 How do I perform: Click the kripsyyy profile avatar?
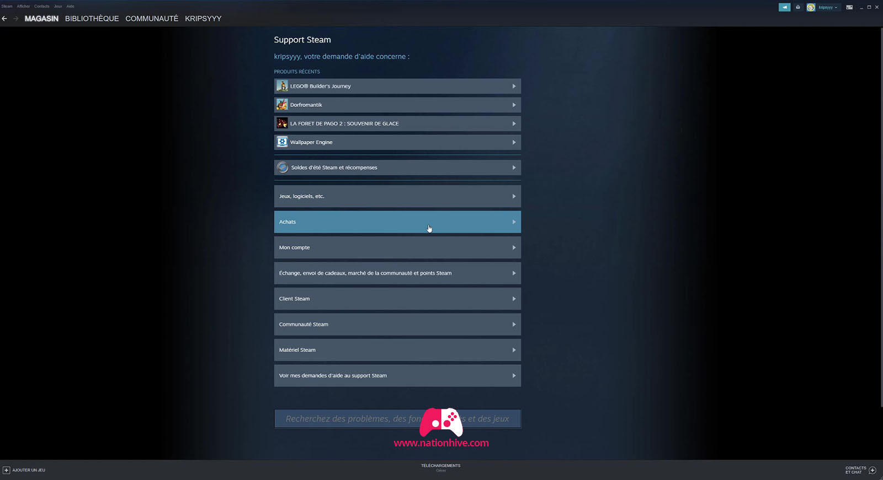(x=811, y=7)
